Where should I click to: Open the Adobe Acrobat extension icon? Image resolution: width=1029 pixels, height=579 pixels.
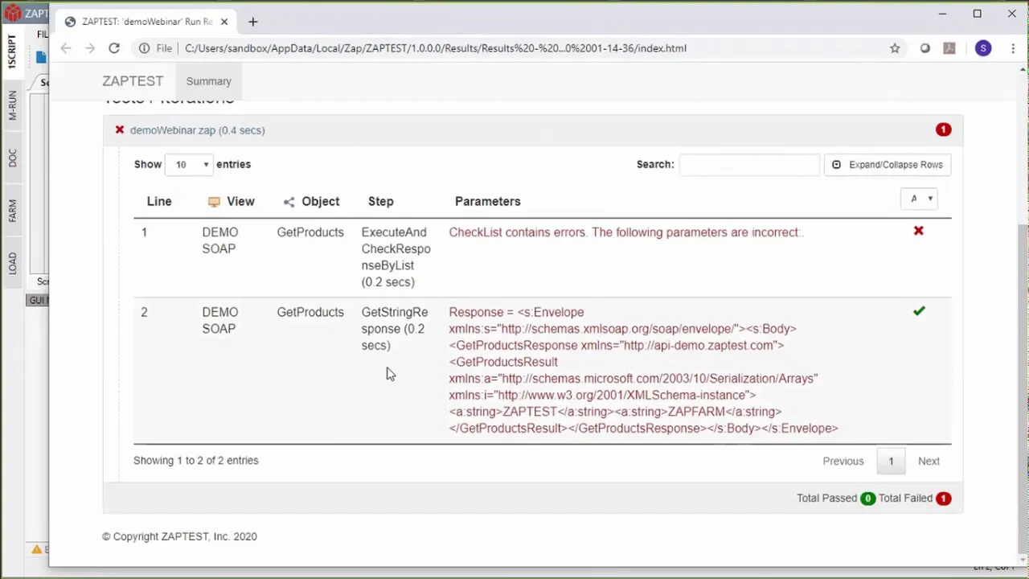click(x=949, y=48)
